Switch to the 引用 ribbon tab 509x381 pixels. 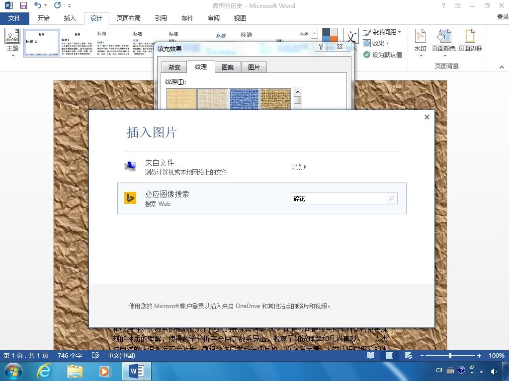coord(161,18)
